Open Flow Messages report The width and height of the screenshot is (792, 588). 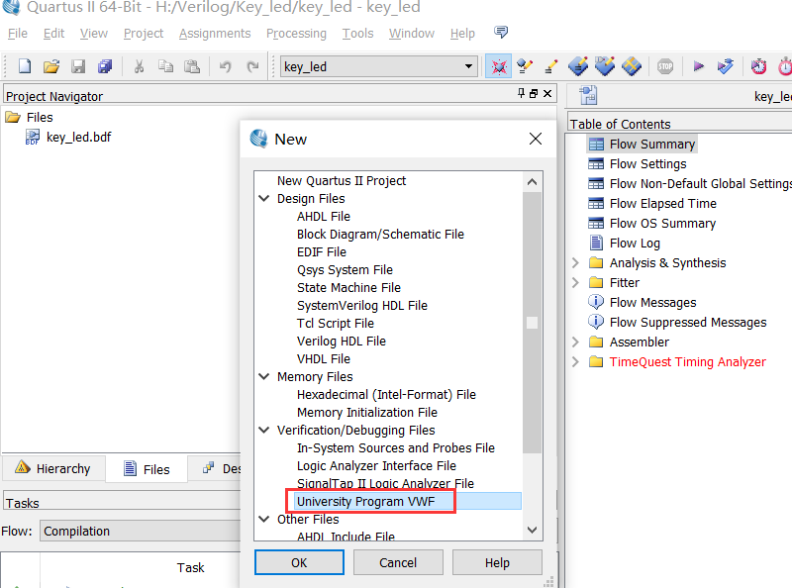tap(653, 302)
